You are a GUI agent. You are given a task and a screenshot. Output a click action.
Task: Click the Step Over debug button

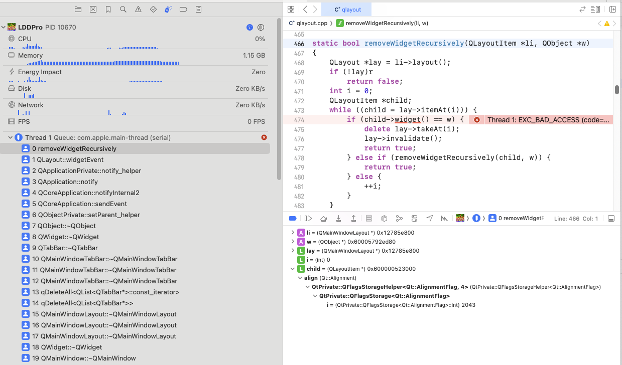[324, 219]
